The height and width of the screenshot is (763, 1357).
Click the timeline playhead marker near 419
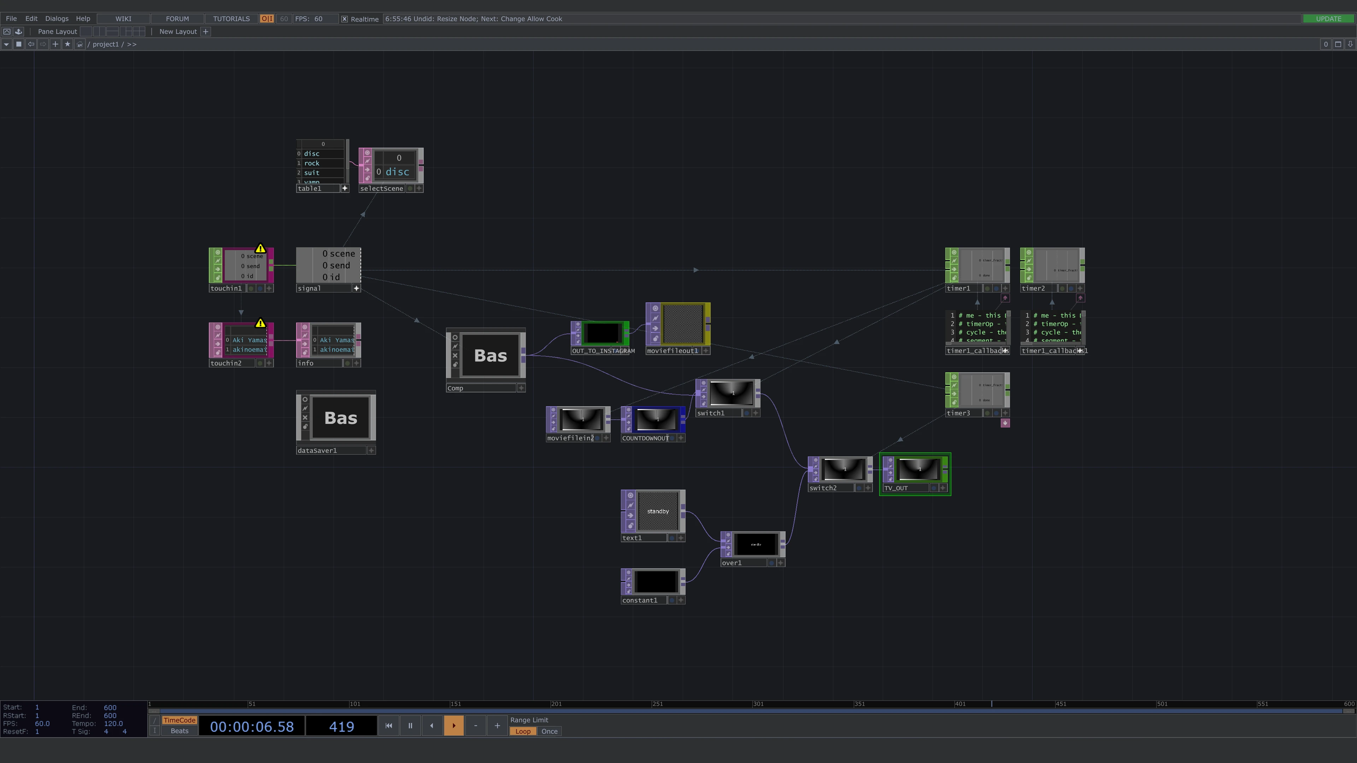coord(992,704)
